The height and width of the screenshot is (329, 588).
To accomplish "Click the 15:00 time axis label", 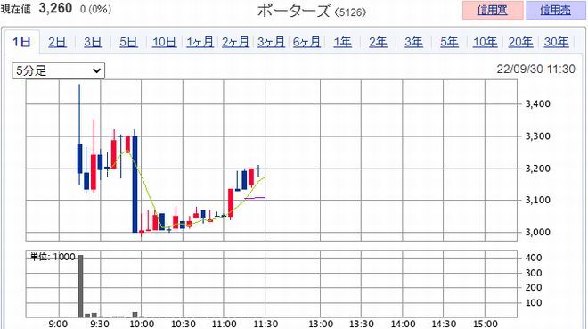I will 486,324.
